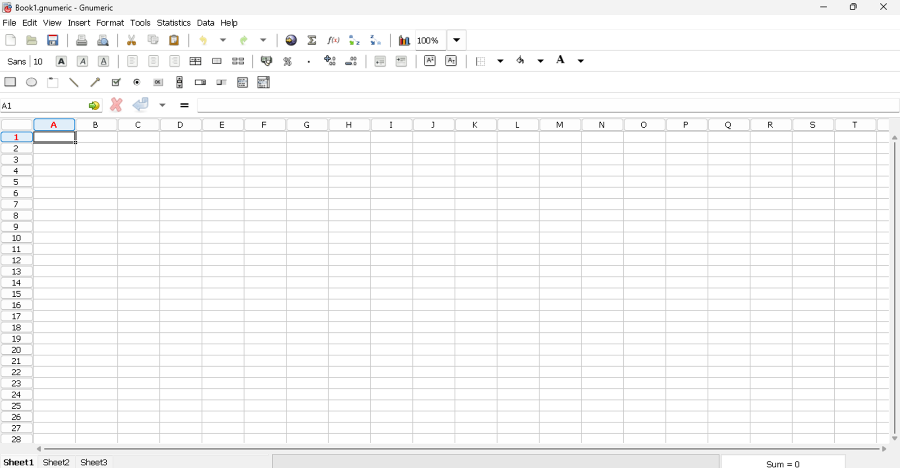Insert a checkbox form control
900x468 pixels.
click(116, 82)
